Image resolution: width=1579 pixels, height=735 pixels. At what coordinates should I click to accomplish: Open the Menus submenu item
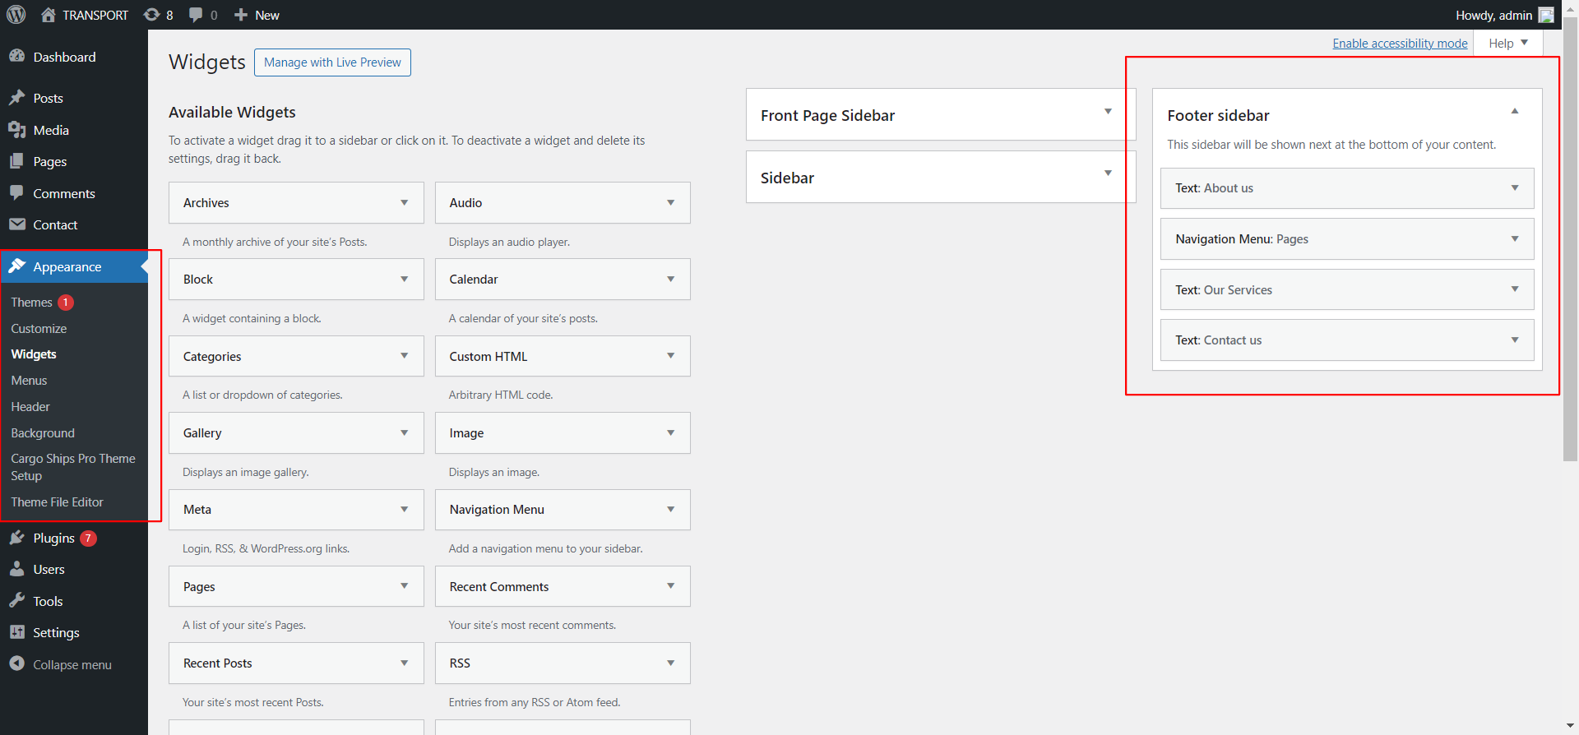pos(29,381)
